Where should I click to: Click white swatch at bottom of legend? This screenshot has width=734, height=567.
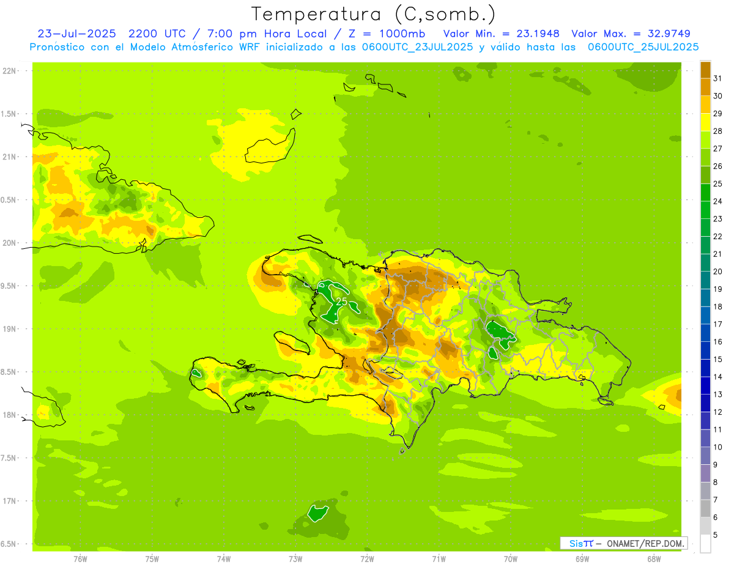pyautogui.click(x=705, y=543)
